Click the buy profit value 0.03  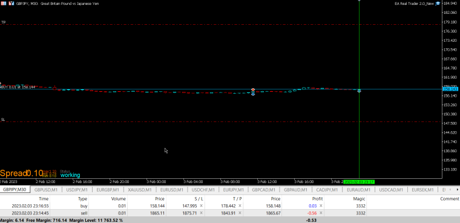(x=314, y=206)
